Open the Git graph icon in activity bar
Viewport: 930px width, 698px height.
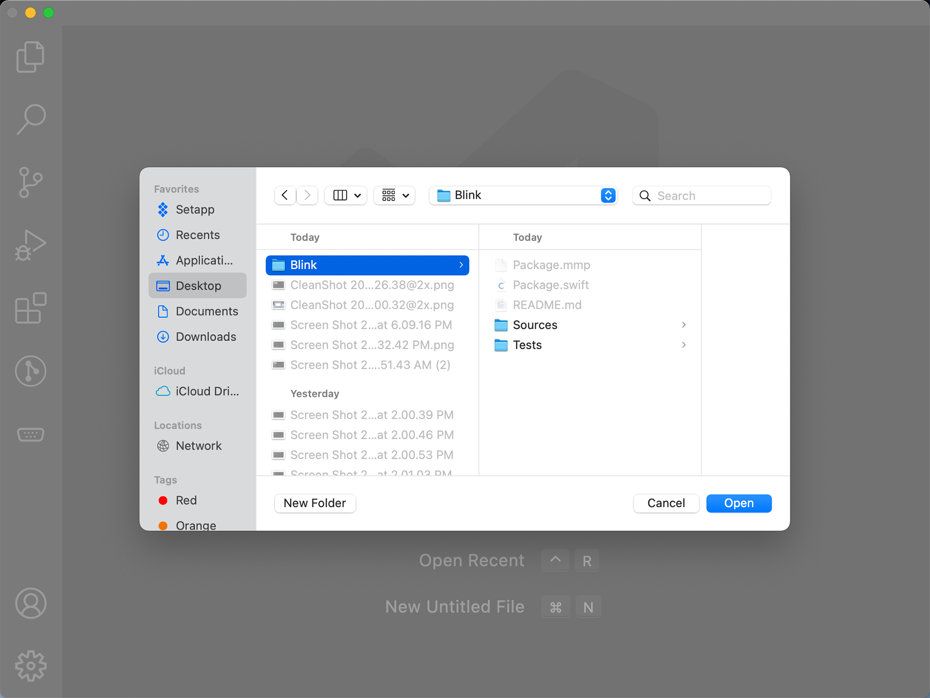click(x=31, y=371)
